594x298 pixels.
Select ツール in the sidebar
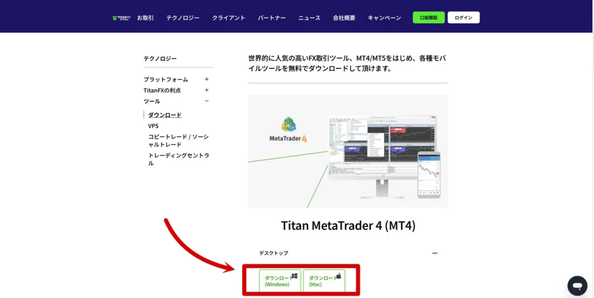pos(151,101)
